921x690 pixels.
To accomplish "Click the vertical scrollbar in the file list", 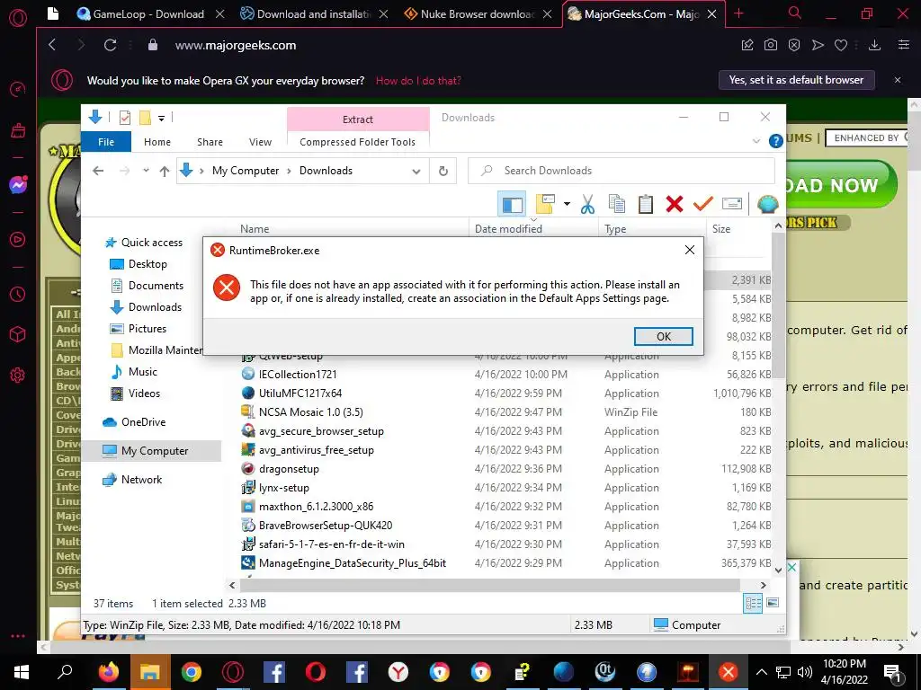I will point(778,305).
